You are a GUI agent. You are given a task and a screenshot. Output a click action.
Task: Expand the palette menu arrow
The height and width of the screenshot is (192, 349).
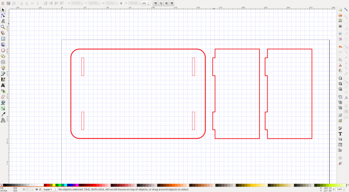348,185
